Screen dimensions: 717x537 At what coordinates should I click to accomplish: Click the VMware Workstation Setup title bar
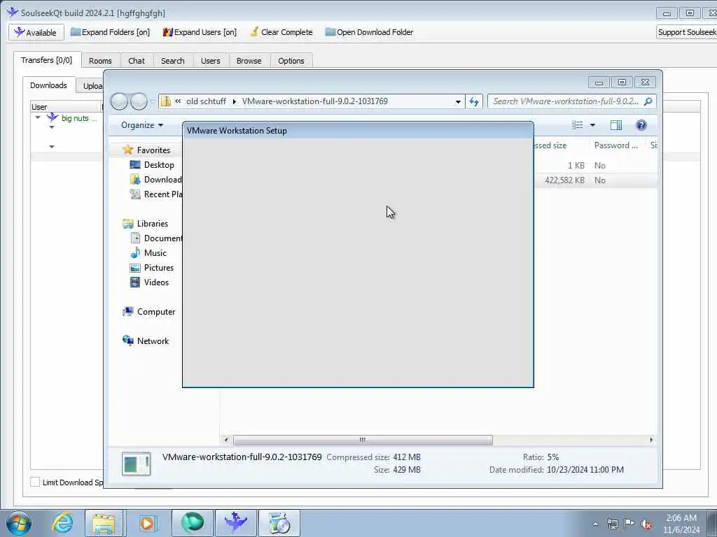358,131
